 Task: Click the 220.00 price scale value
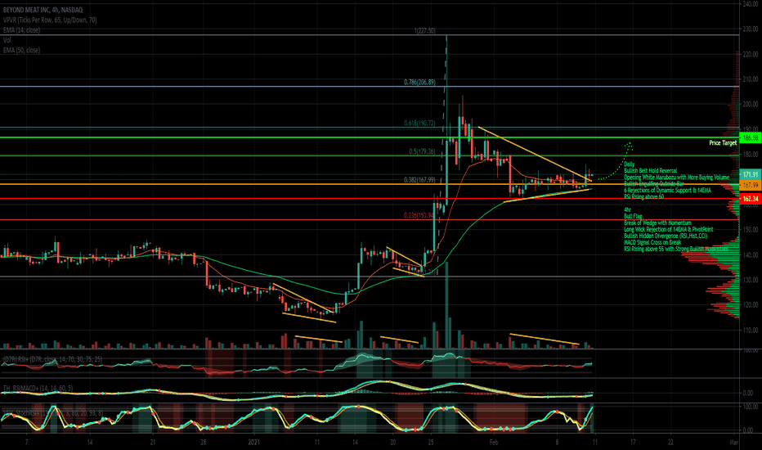[x=751, y=54]
